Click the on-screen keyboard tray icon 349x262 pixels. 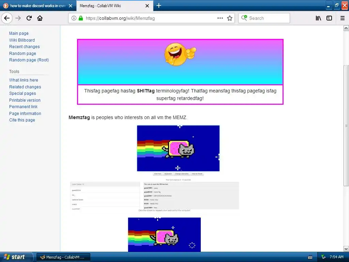(310, 257)
